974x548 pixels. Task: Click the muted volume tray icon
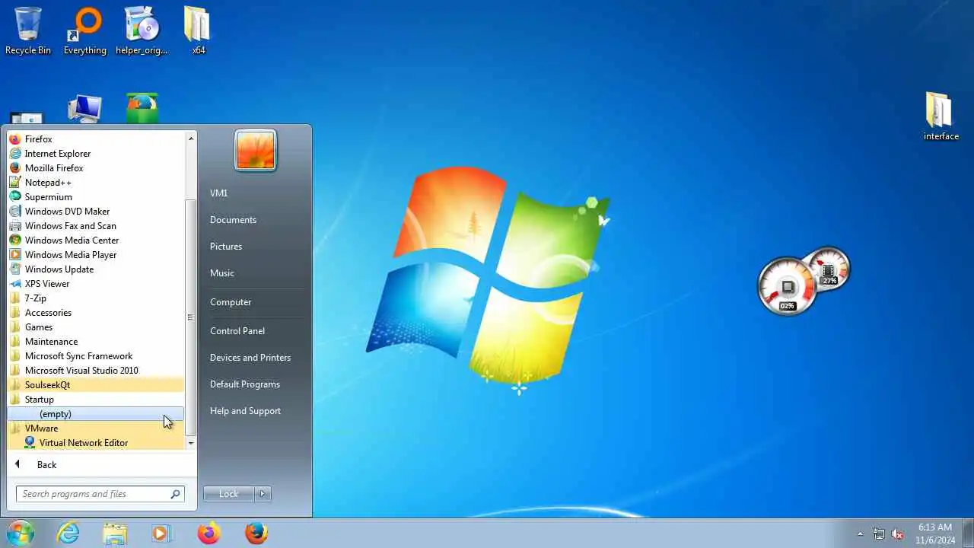tap(897, 534)
